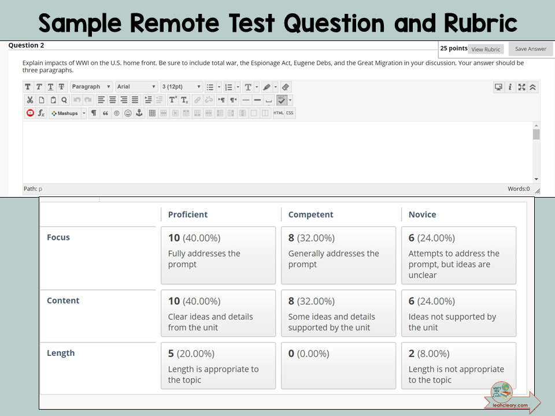Image resolution: width=555 pixels, height=416 pixels.
Task: Open the Arial font family dropdown
Action: coord(136,87)
